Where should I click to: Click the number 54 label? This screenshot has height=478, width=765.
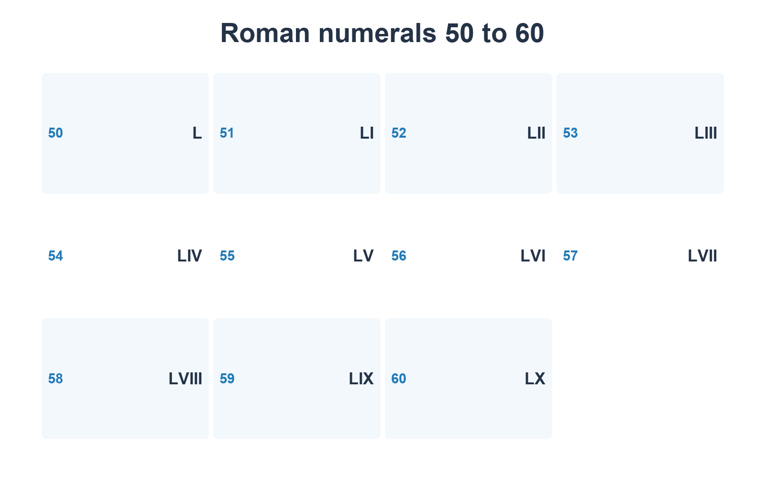click(x=55, y=256)
